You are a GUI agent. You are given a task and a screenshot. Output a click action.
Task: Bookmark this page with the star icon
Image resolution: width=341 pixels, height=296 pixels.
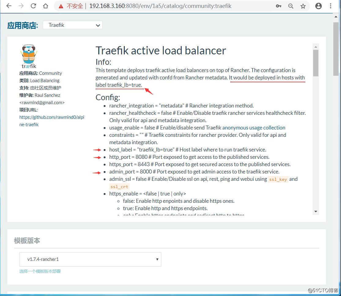point(303,6)
